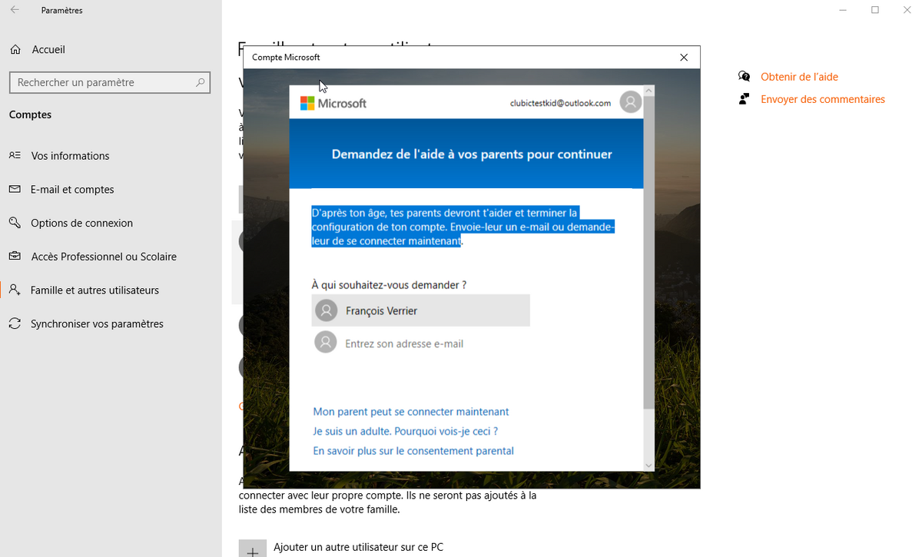The image size is (922, 557).
Task: Click the sync icon in sidebar
Action: coord(15,323)
